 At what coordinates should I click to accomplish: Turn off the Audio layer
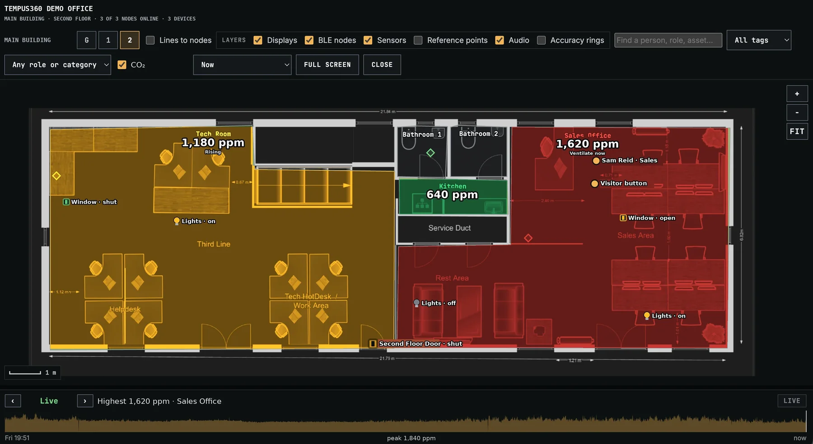point(500,40)
